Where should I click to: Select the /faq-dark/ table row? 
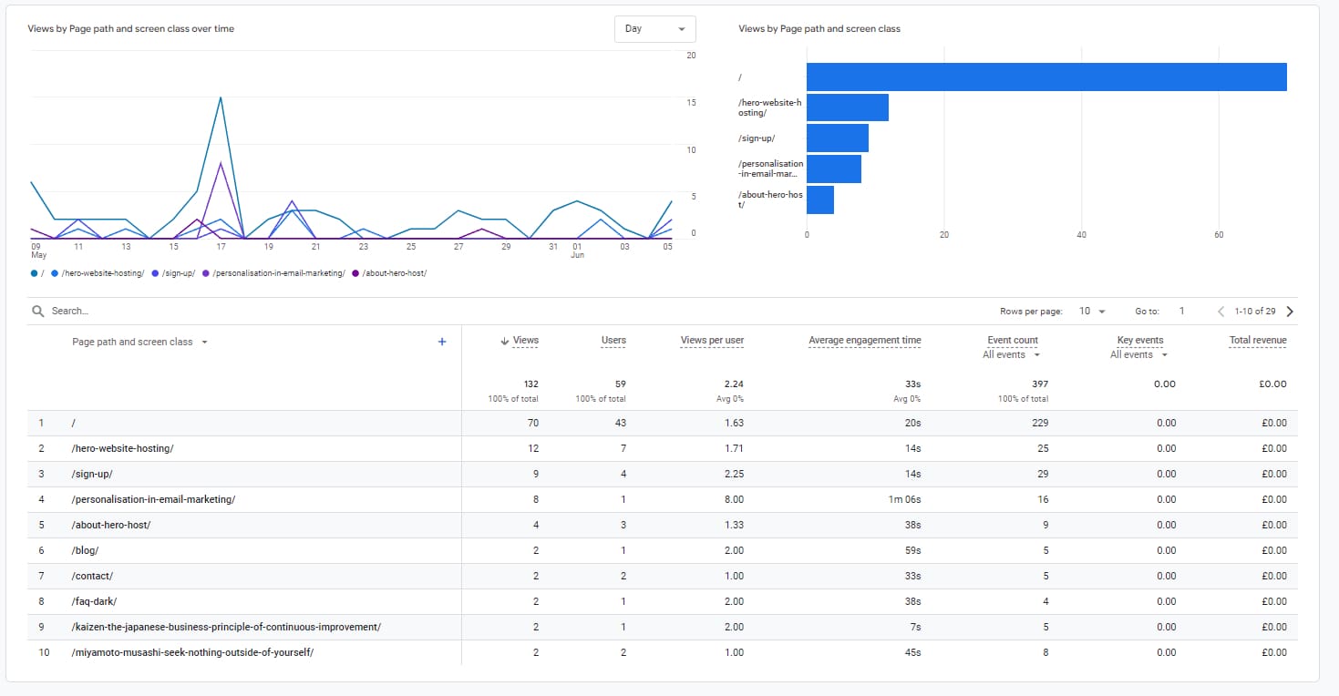(663, 601)
